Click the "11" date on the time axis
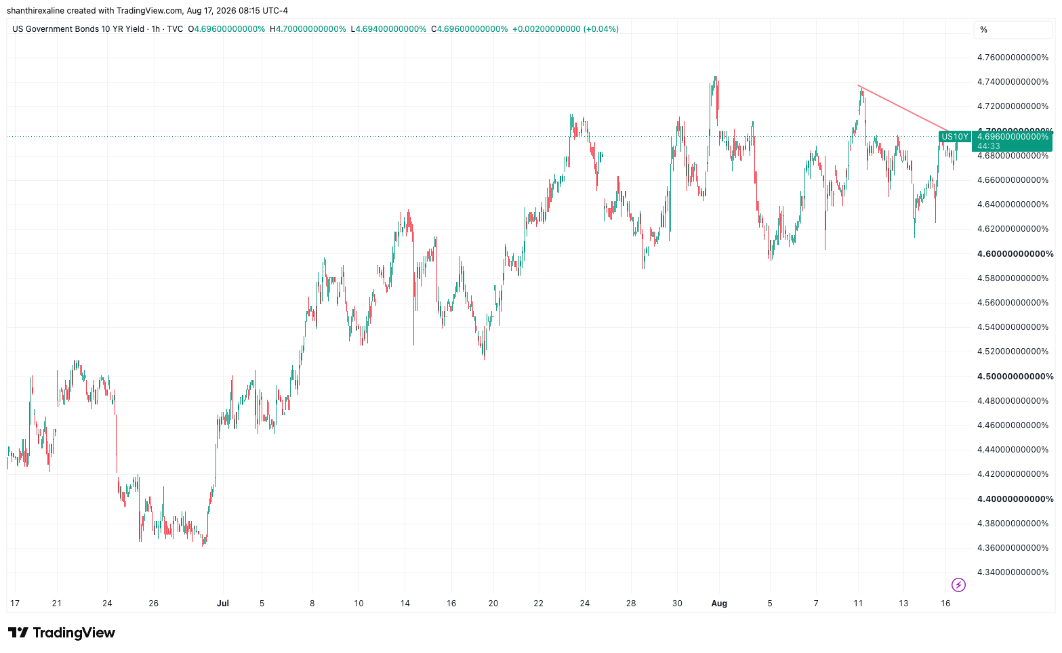Screen dimensions: 1062x653 click(859, 604)
